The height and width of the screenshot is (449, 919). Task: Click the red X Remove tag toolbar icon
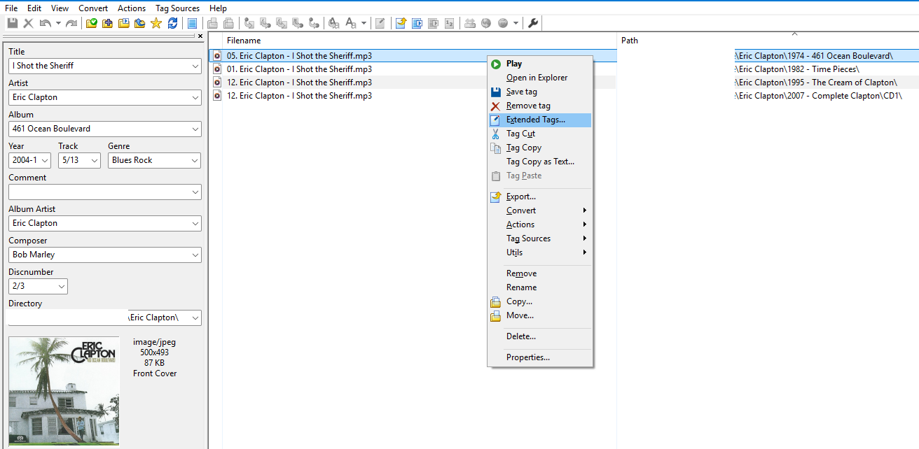[x=28, y=23]
